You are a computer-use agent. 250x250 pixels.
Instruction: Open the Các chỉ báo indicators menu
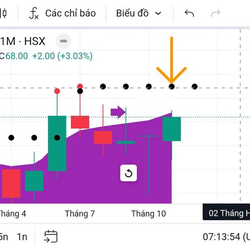70,13
